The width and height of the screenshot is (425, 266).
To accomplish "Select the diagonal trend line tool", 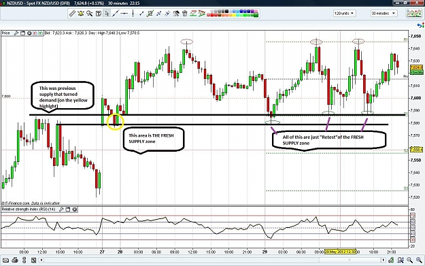I will click(116, 14).
